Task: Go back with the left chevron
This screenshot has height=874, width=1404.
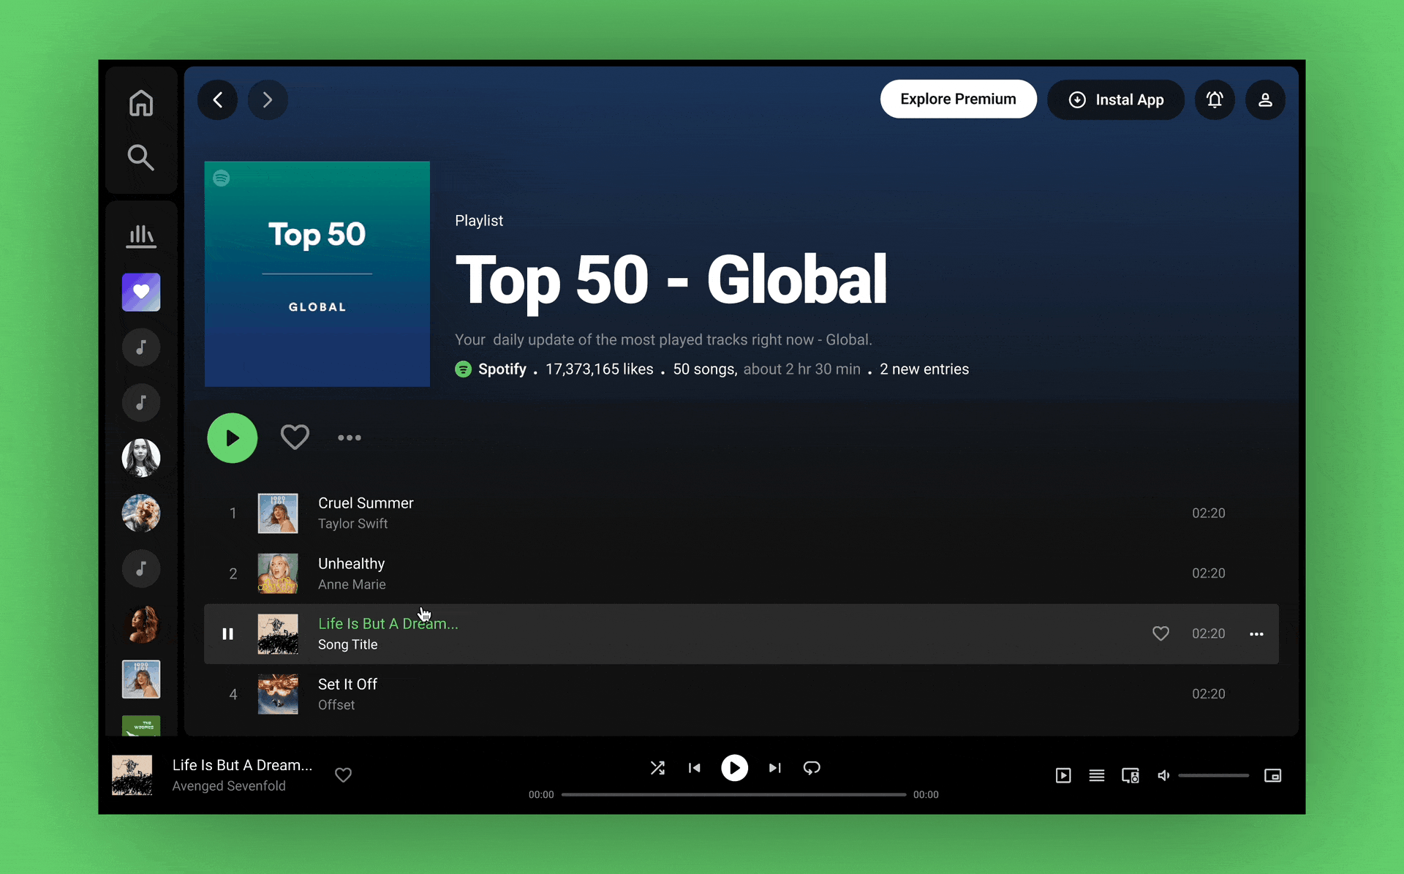Action: [x=218, y=99]
